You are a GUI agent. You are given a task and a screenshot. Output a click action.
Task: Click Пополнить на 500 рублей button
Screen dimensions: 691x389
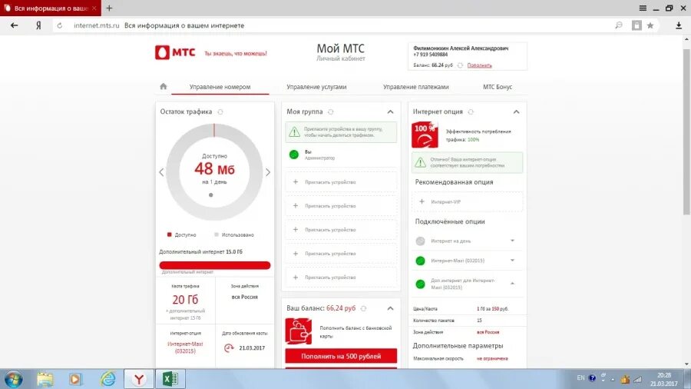coord(341,356)
